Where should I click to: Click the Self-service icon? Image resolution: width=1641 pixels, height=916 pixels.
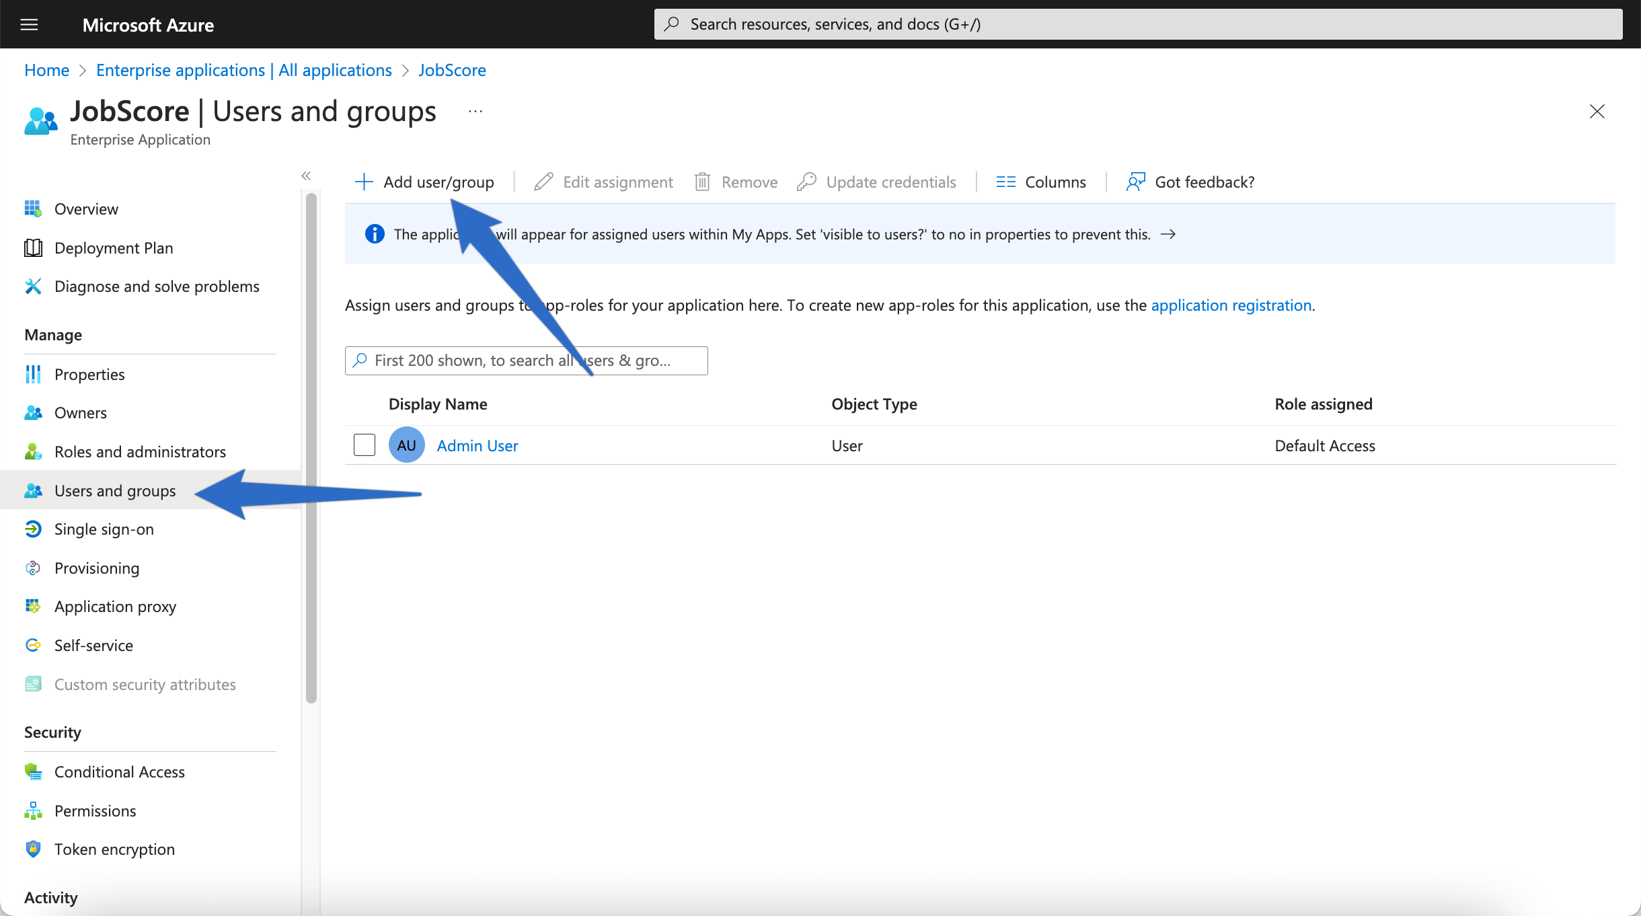pos(33,646)
